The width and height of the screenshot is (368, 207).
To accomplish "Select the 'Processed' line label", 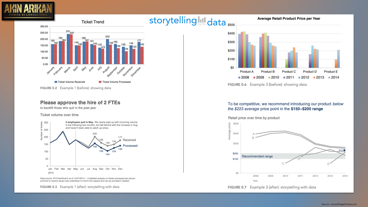I will pyautogui.click(x=130, y=146).
